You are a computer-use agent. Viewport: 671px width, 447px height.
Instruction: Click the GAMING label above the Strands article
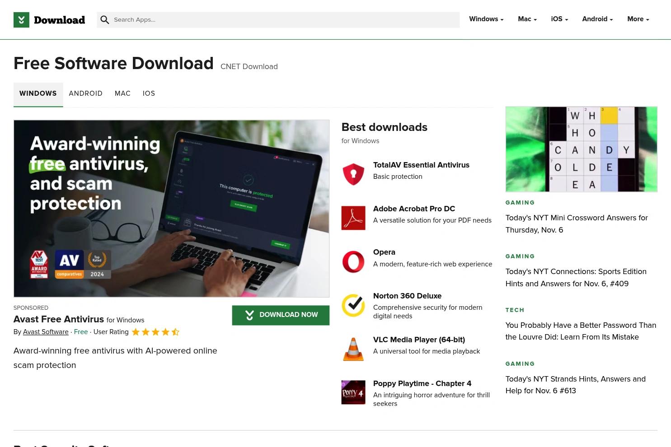520,364
